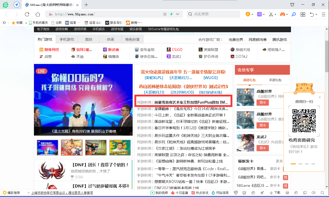Toggle the sidebar icon left of bookmarks
Screen dimensions: 329x197
4,23
